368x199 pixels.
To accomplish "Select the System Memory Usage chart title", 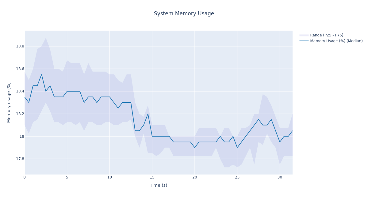I will coord(184,13).
